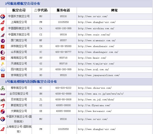
Task: Click the China Eastern logo beside 中国东方航空公司 in terminal 2 list
Action: pos(3,17)
